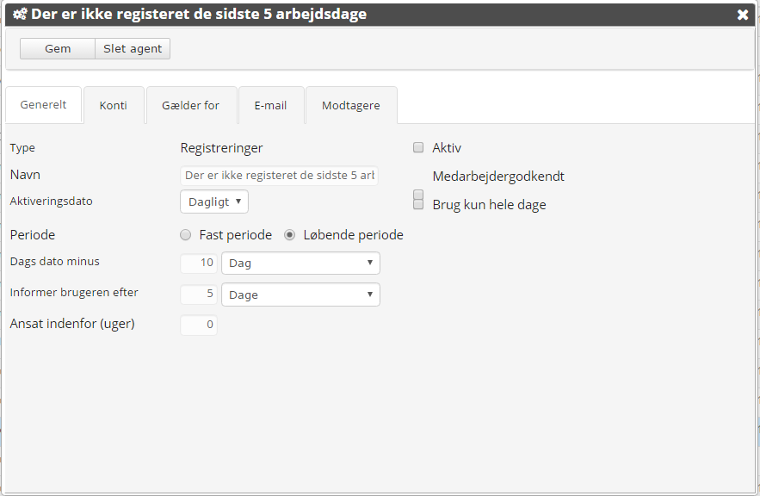
Task: Click the Informer brugeren efter number field
Action: (199, 294)
